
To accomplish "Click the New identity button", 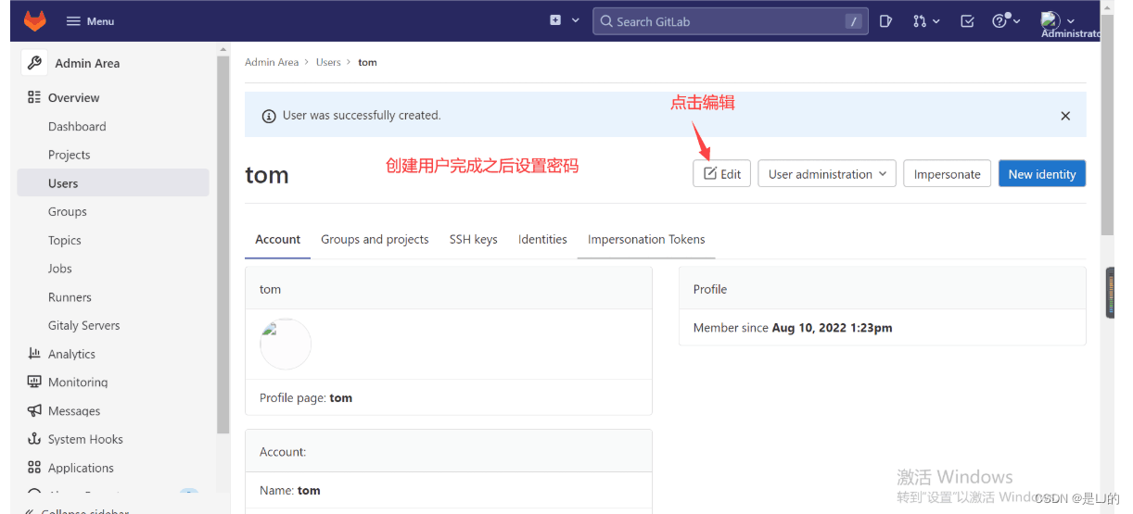I will (1042, 174).
